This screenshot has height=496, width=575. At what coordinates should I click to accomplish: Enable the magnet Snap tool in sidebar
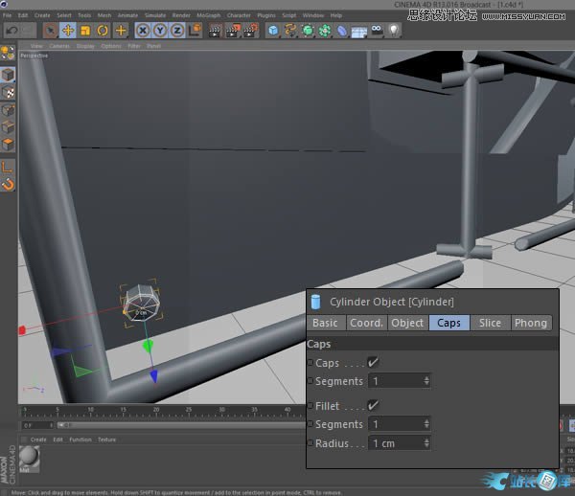pyautogui.click(x=9, y=183)
